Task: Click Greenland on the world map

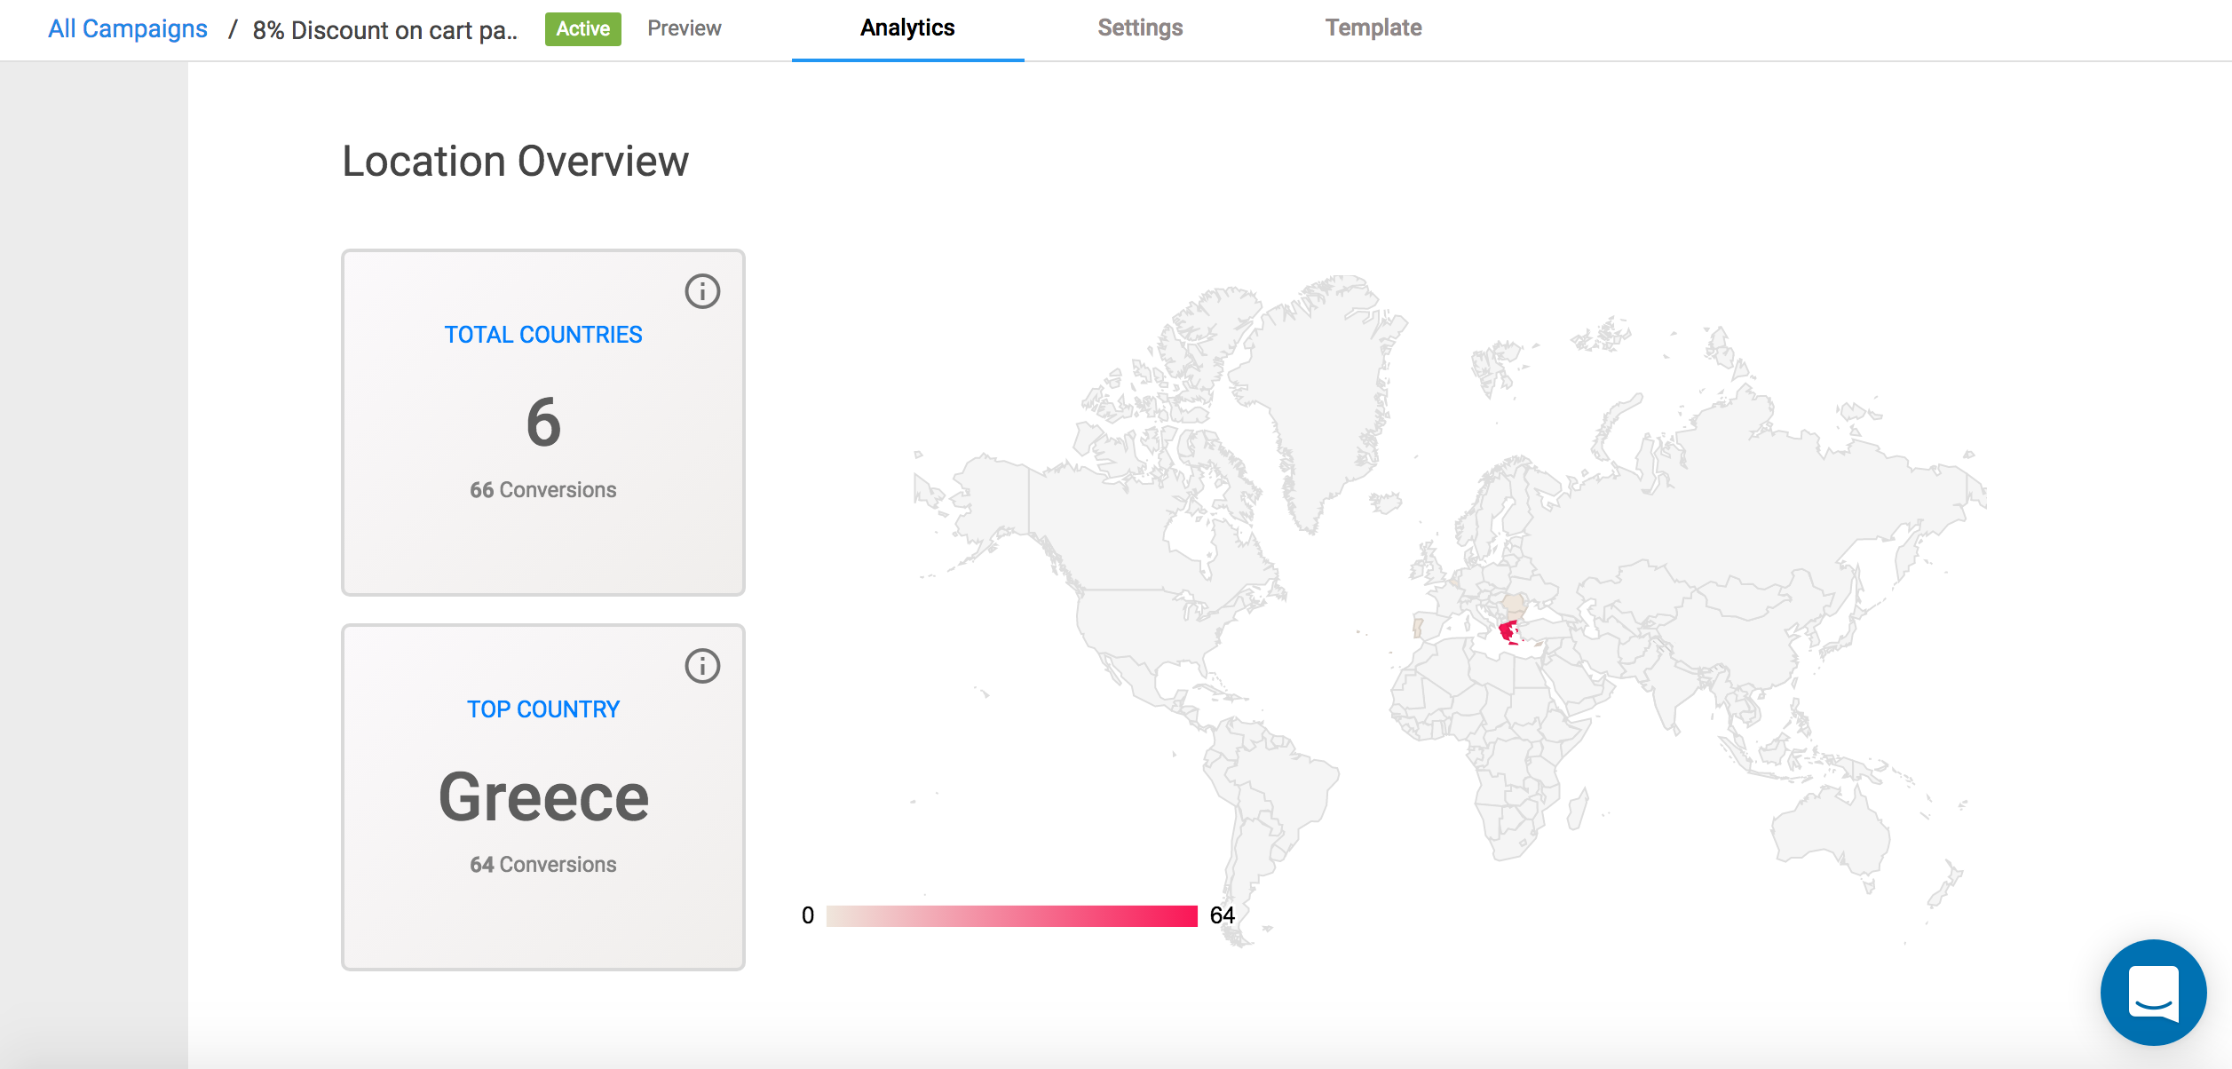Action: (1318, 391)
